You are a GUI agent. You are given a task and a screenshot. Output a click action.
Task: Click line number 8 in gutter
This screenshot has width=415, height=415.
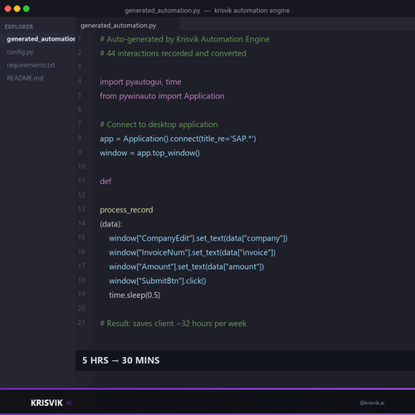point(80,138)
